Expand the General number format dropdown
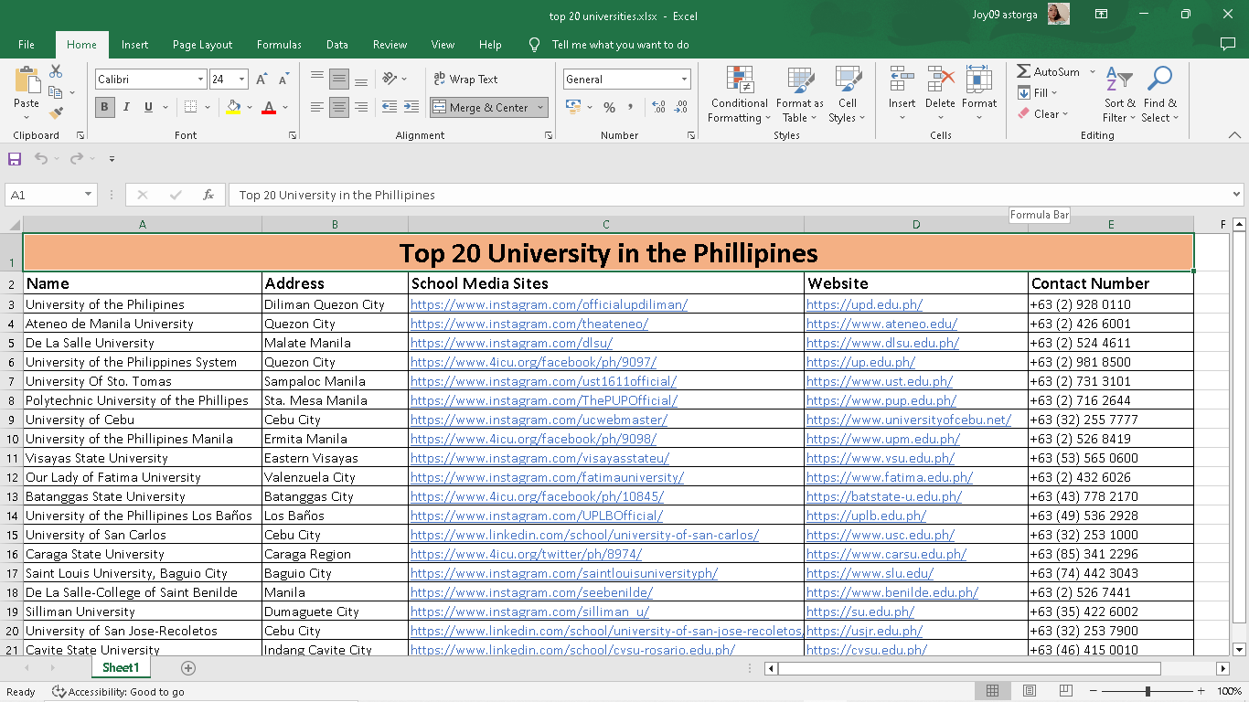 (683, 80)
